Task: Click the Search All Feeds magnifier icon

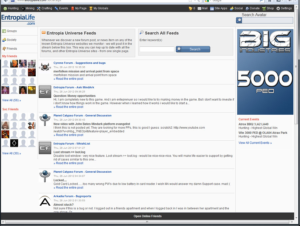Action: pyautogui.click(x=142, y=33)
